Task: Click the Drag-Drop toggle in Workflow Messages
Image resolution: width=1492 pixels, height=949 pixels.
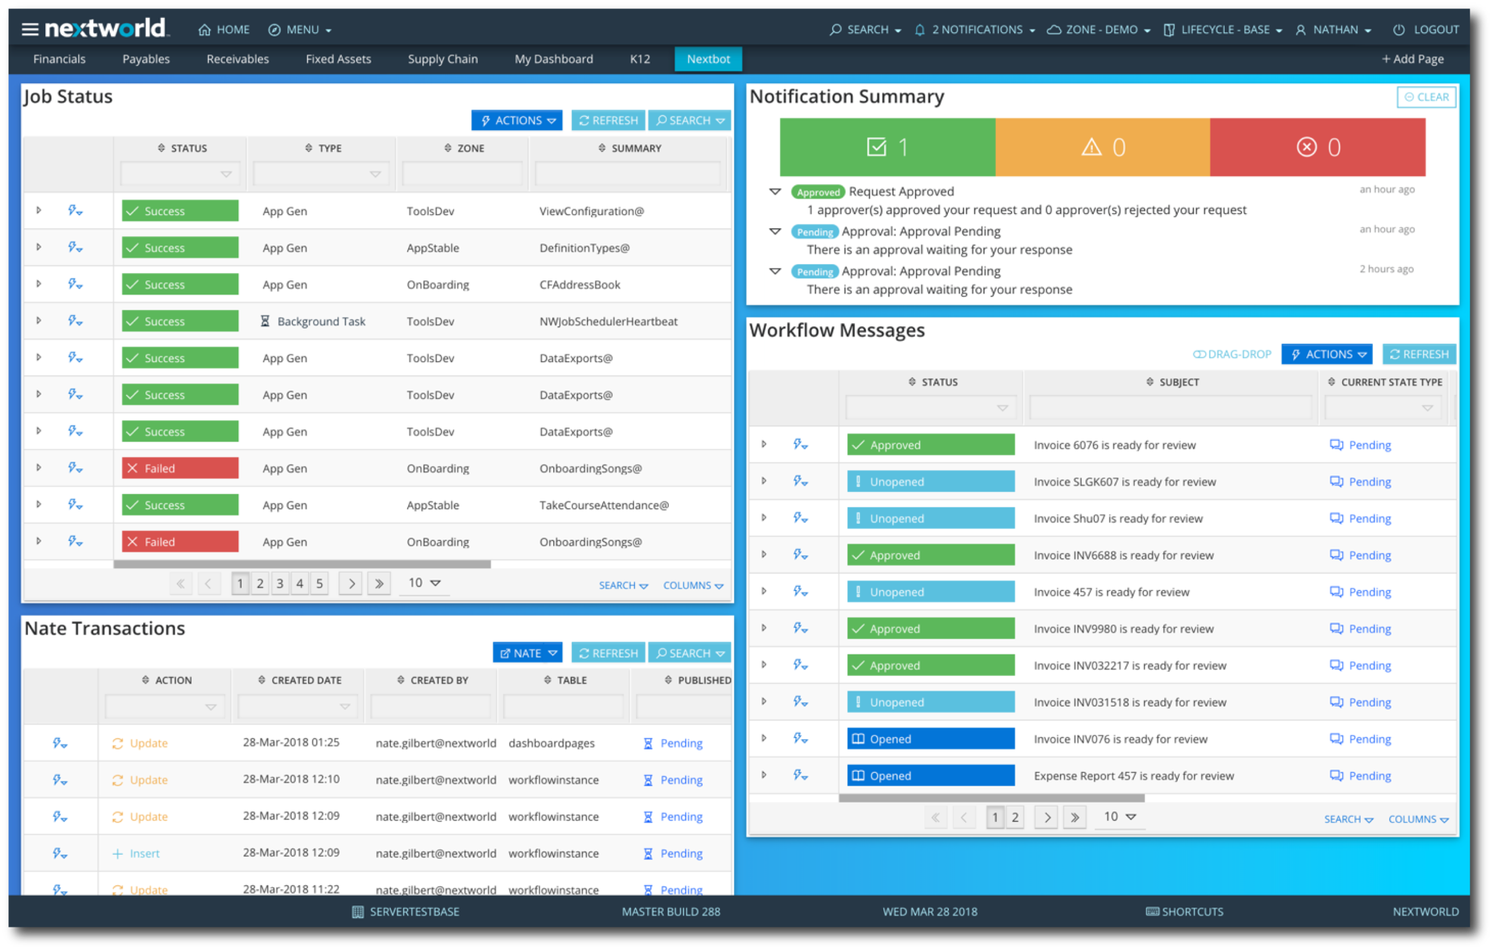Action: coord(1232,354)
